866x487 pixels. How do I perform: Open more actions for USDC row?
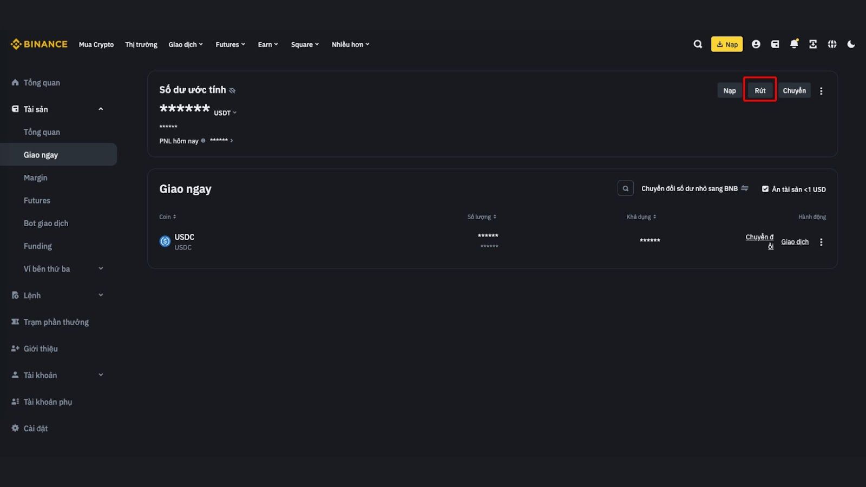(x=821, y=242)
